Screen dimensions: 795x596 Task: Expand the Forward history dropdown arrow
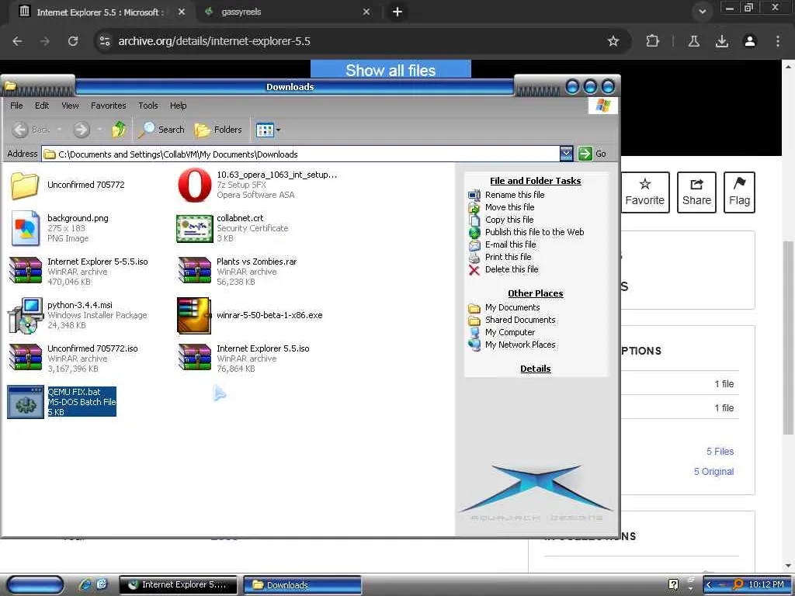(x=99, y=130)
